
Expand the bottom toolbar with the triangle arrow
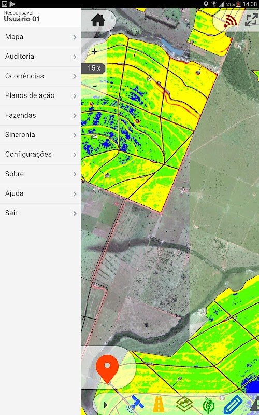point(106,405)
